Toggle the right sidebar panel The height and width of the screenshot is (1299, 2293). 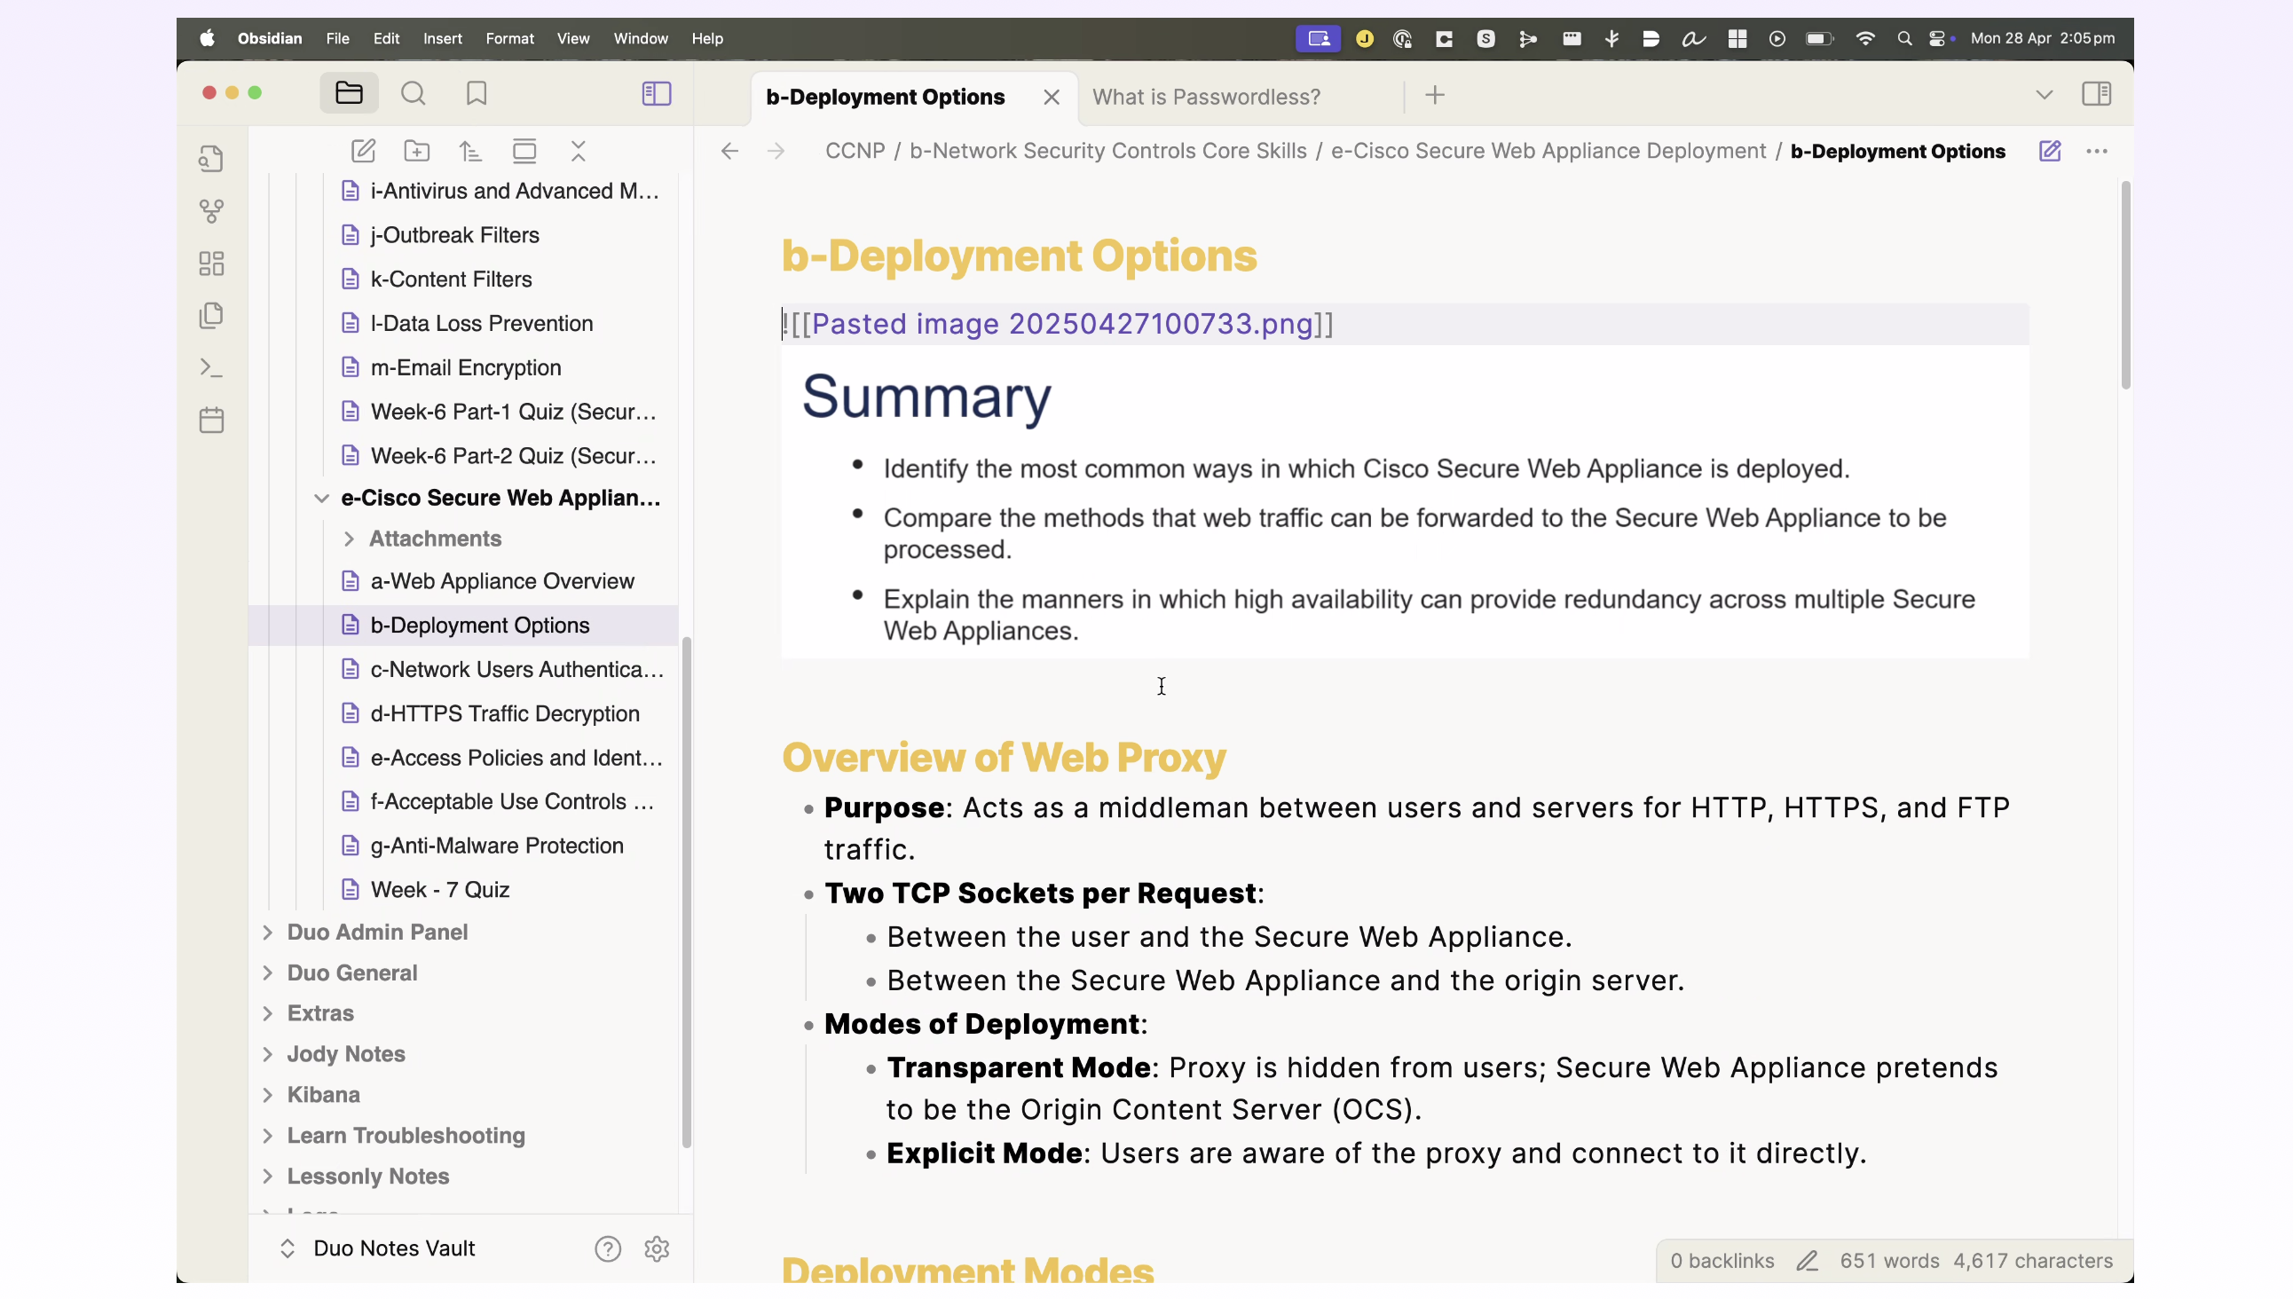coord(2096,94)
